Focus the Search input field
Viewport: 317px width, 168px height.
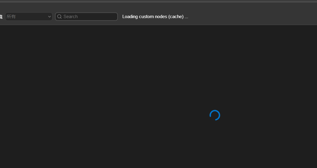[x=88, y=17]
